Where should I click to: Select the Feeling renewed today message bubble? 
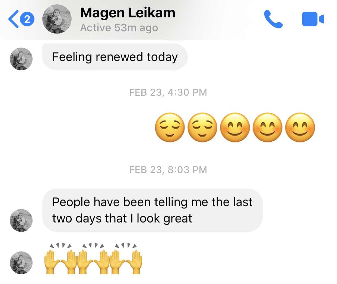115,57
